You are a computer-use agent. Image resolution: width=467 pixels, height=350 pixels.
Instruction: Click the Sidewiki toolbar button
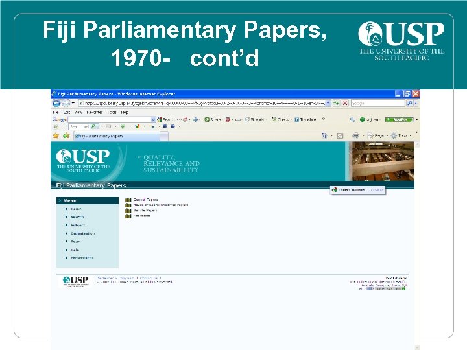coord(255,120)
